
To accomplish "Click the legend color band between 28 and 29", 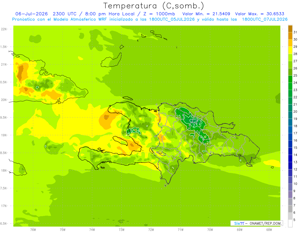I will click(x=290, y=50).
